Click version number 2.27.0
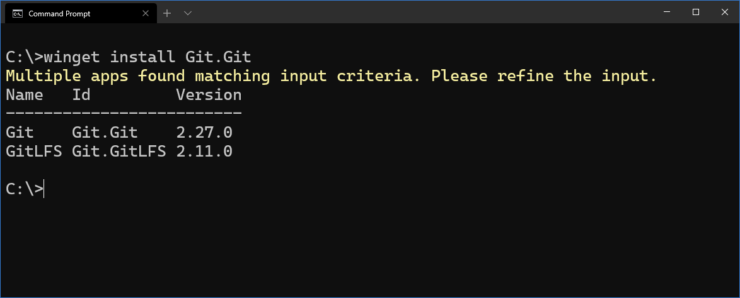740x298 pixels. pos(204,132)
